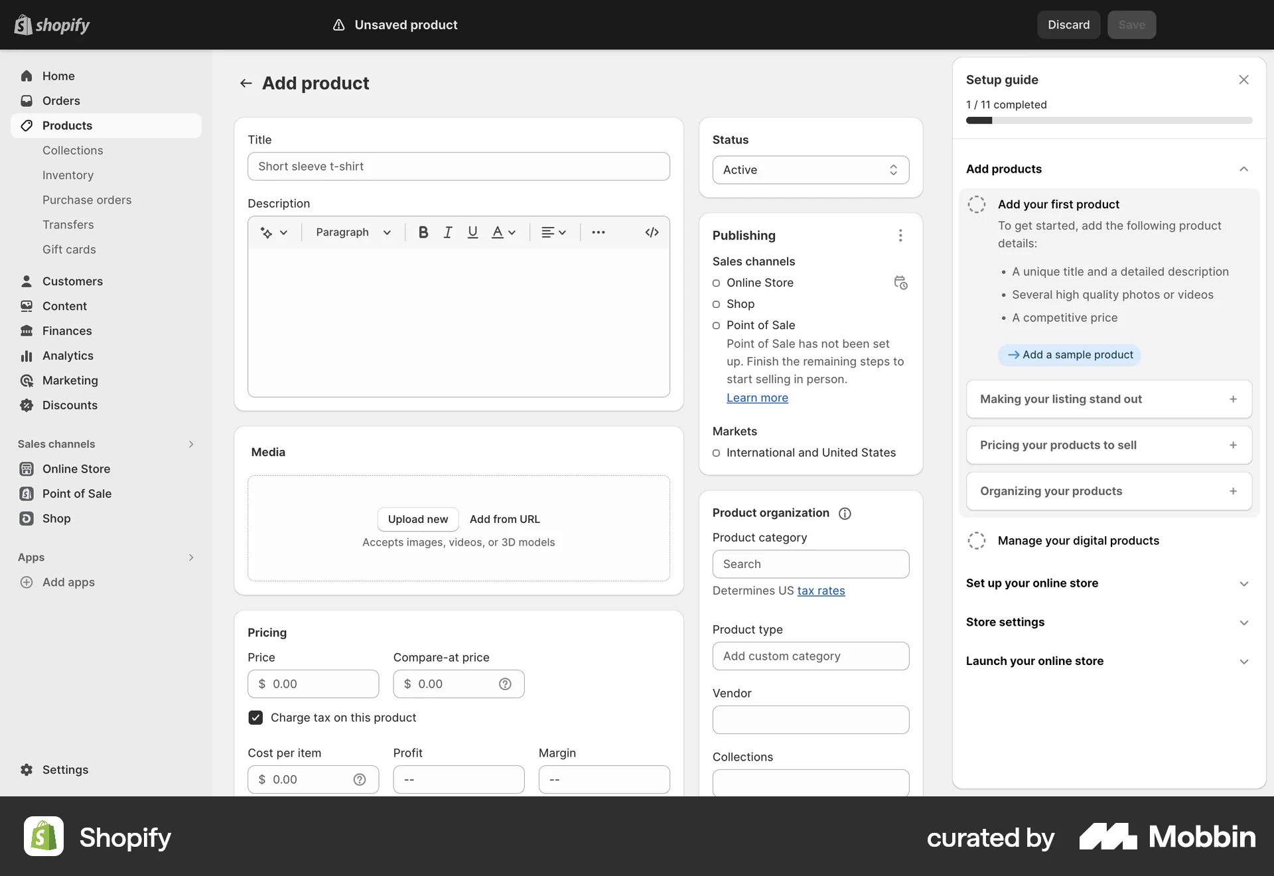
Task: Navigate to Purchase orders in the sidebar
Action: 87,200
